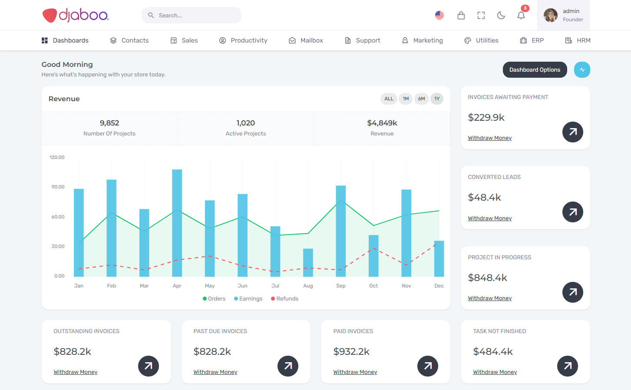Open the Mailbox menu item
The height and width of the screenshot is (390, 631).
(306, 40)
